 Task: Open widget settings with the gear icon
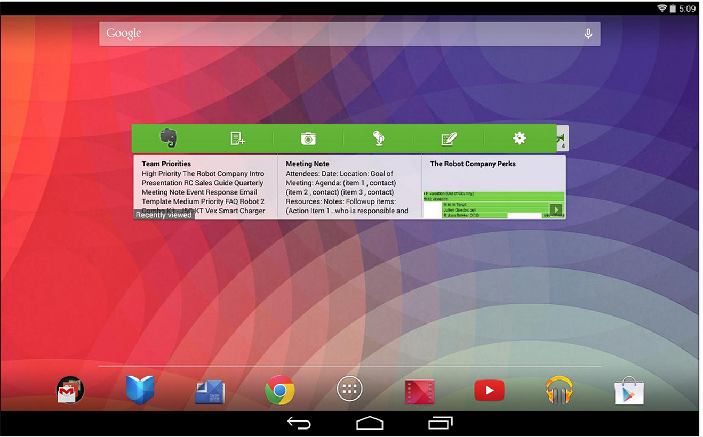(x=520, y=139)
